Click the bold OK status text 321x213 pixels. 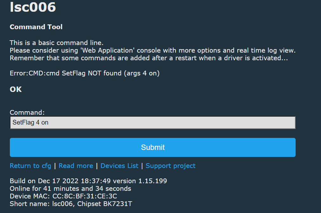(x=16, y=89)
